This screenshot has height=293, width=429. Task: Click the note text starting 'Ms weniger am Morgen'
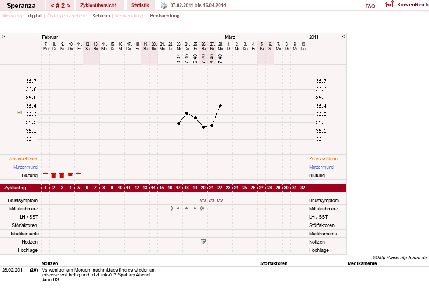click(98, 275)
